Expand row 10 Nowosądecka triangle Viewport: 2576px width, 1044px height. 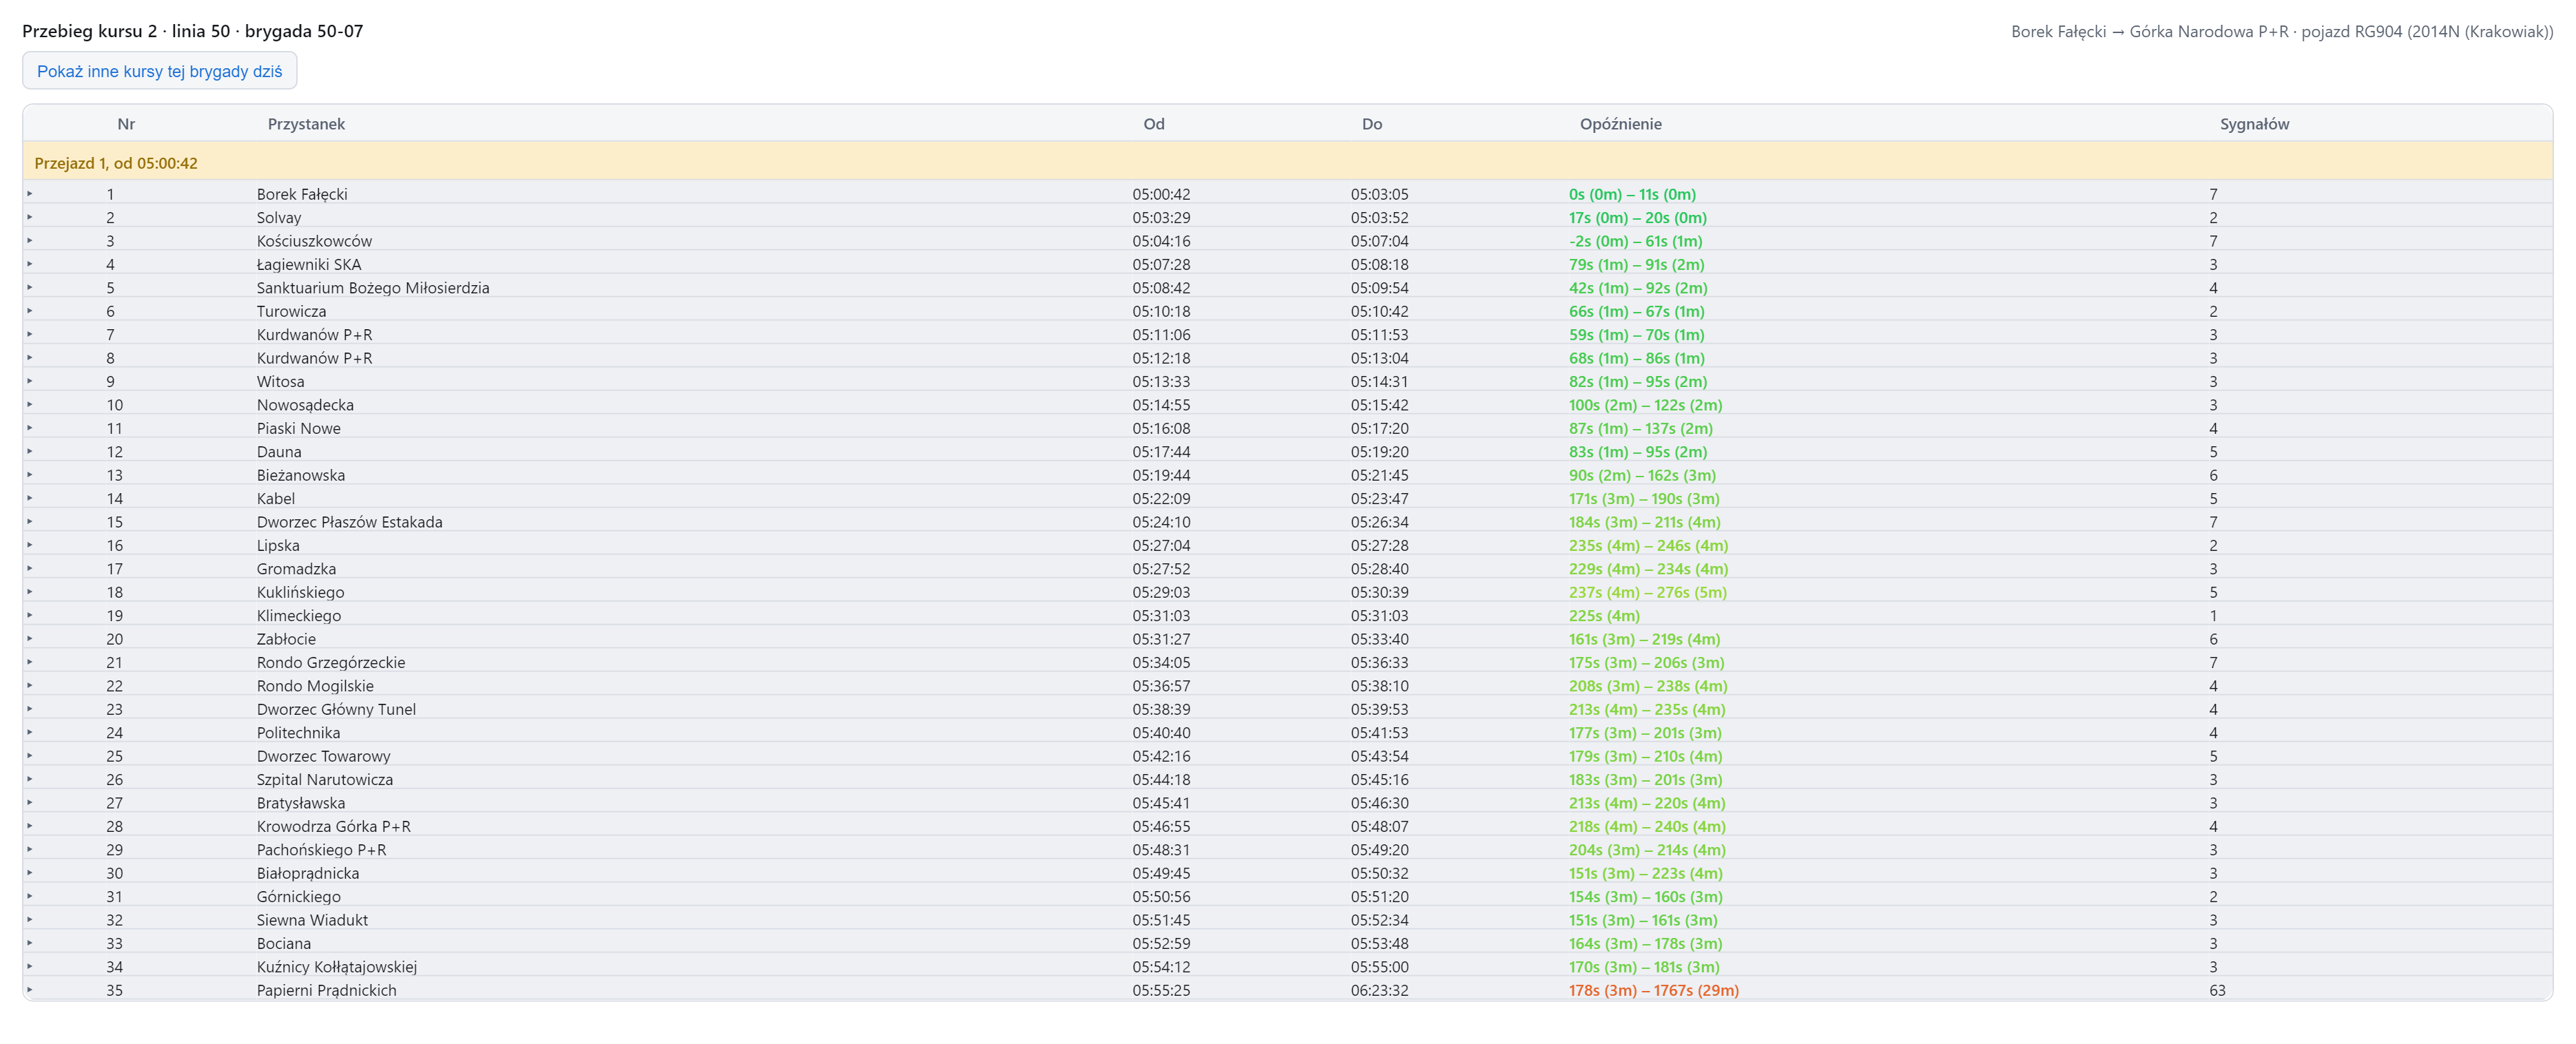point(30,404)
